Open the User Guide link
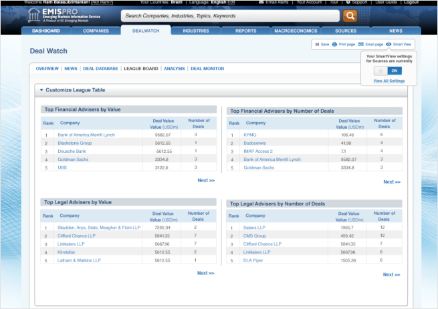This screenshot has height=309, width=438. pos(386,2)
